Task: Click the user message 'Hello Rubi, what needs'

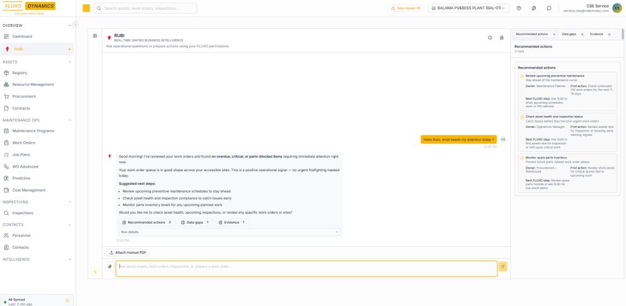Action: pos(459,140)
